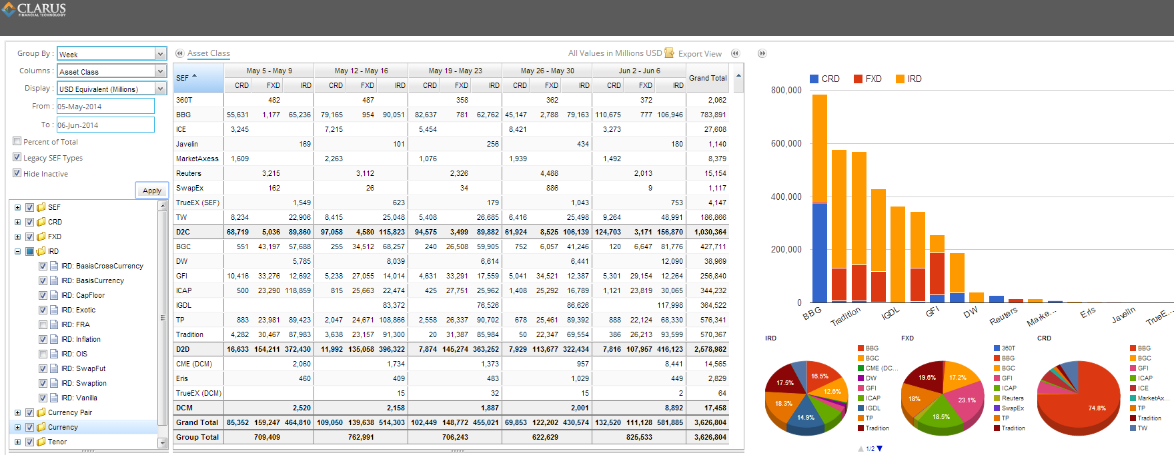This screenshot has width=1174, height=455.
Task: Uncheck the IRD: Vanilla checkbox
Action: (43, 398)
